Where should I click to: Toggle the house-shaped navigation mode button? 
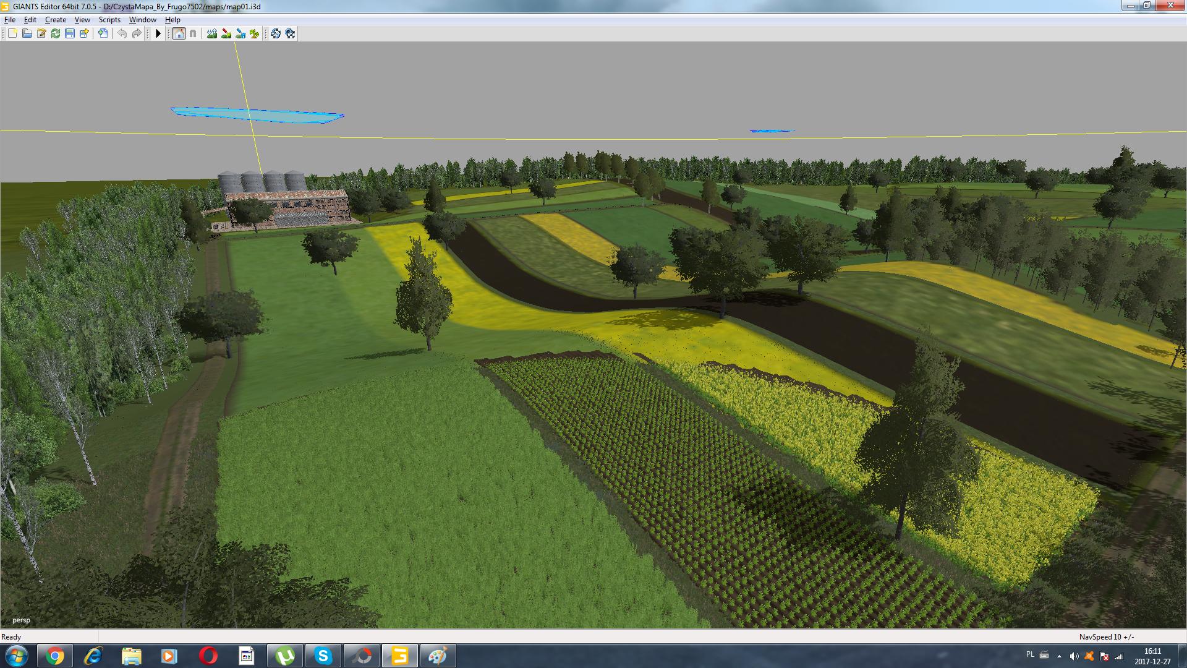179,33
